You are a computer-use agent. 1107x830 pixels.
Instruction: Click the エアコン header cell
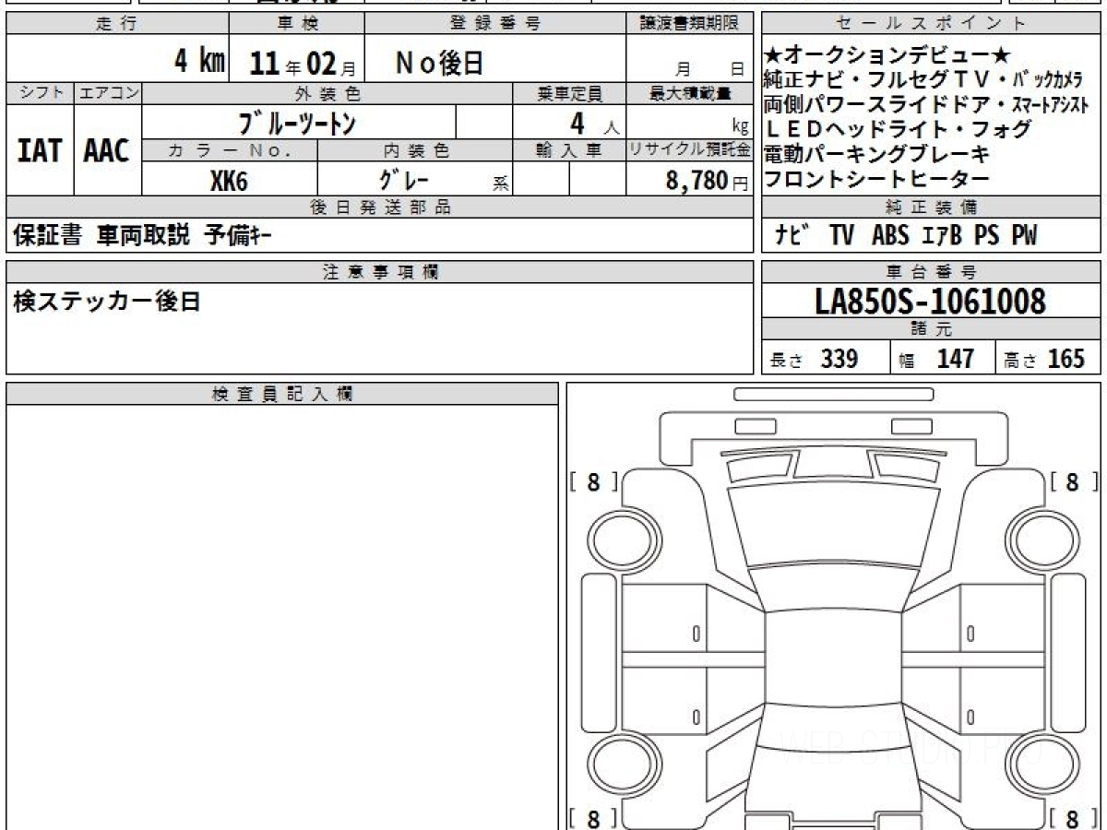108,93
